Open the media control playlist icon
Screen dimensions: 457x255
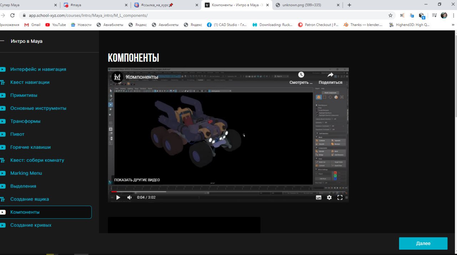click(x=434, y=15)
